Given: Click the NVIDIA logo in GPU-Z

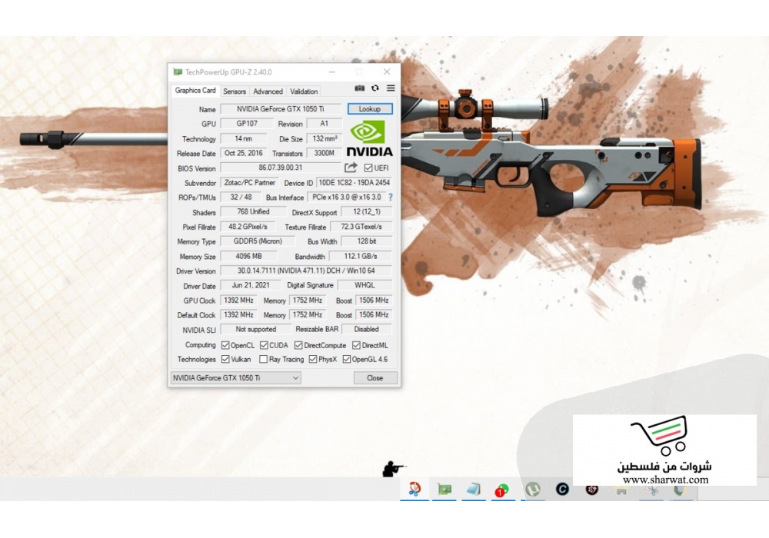Looking at the screenshot, I should (x=370, y=138).
